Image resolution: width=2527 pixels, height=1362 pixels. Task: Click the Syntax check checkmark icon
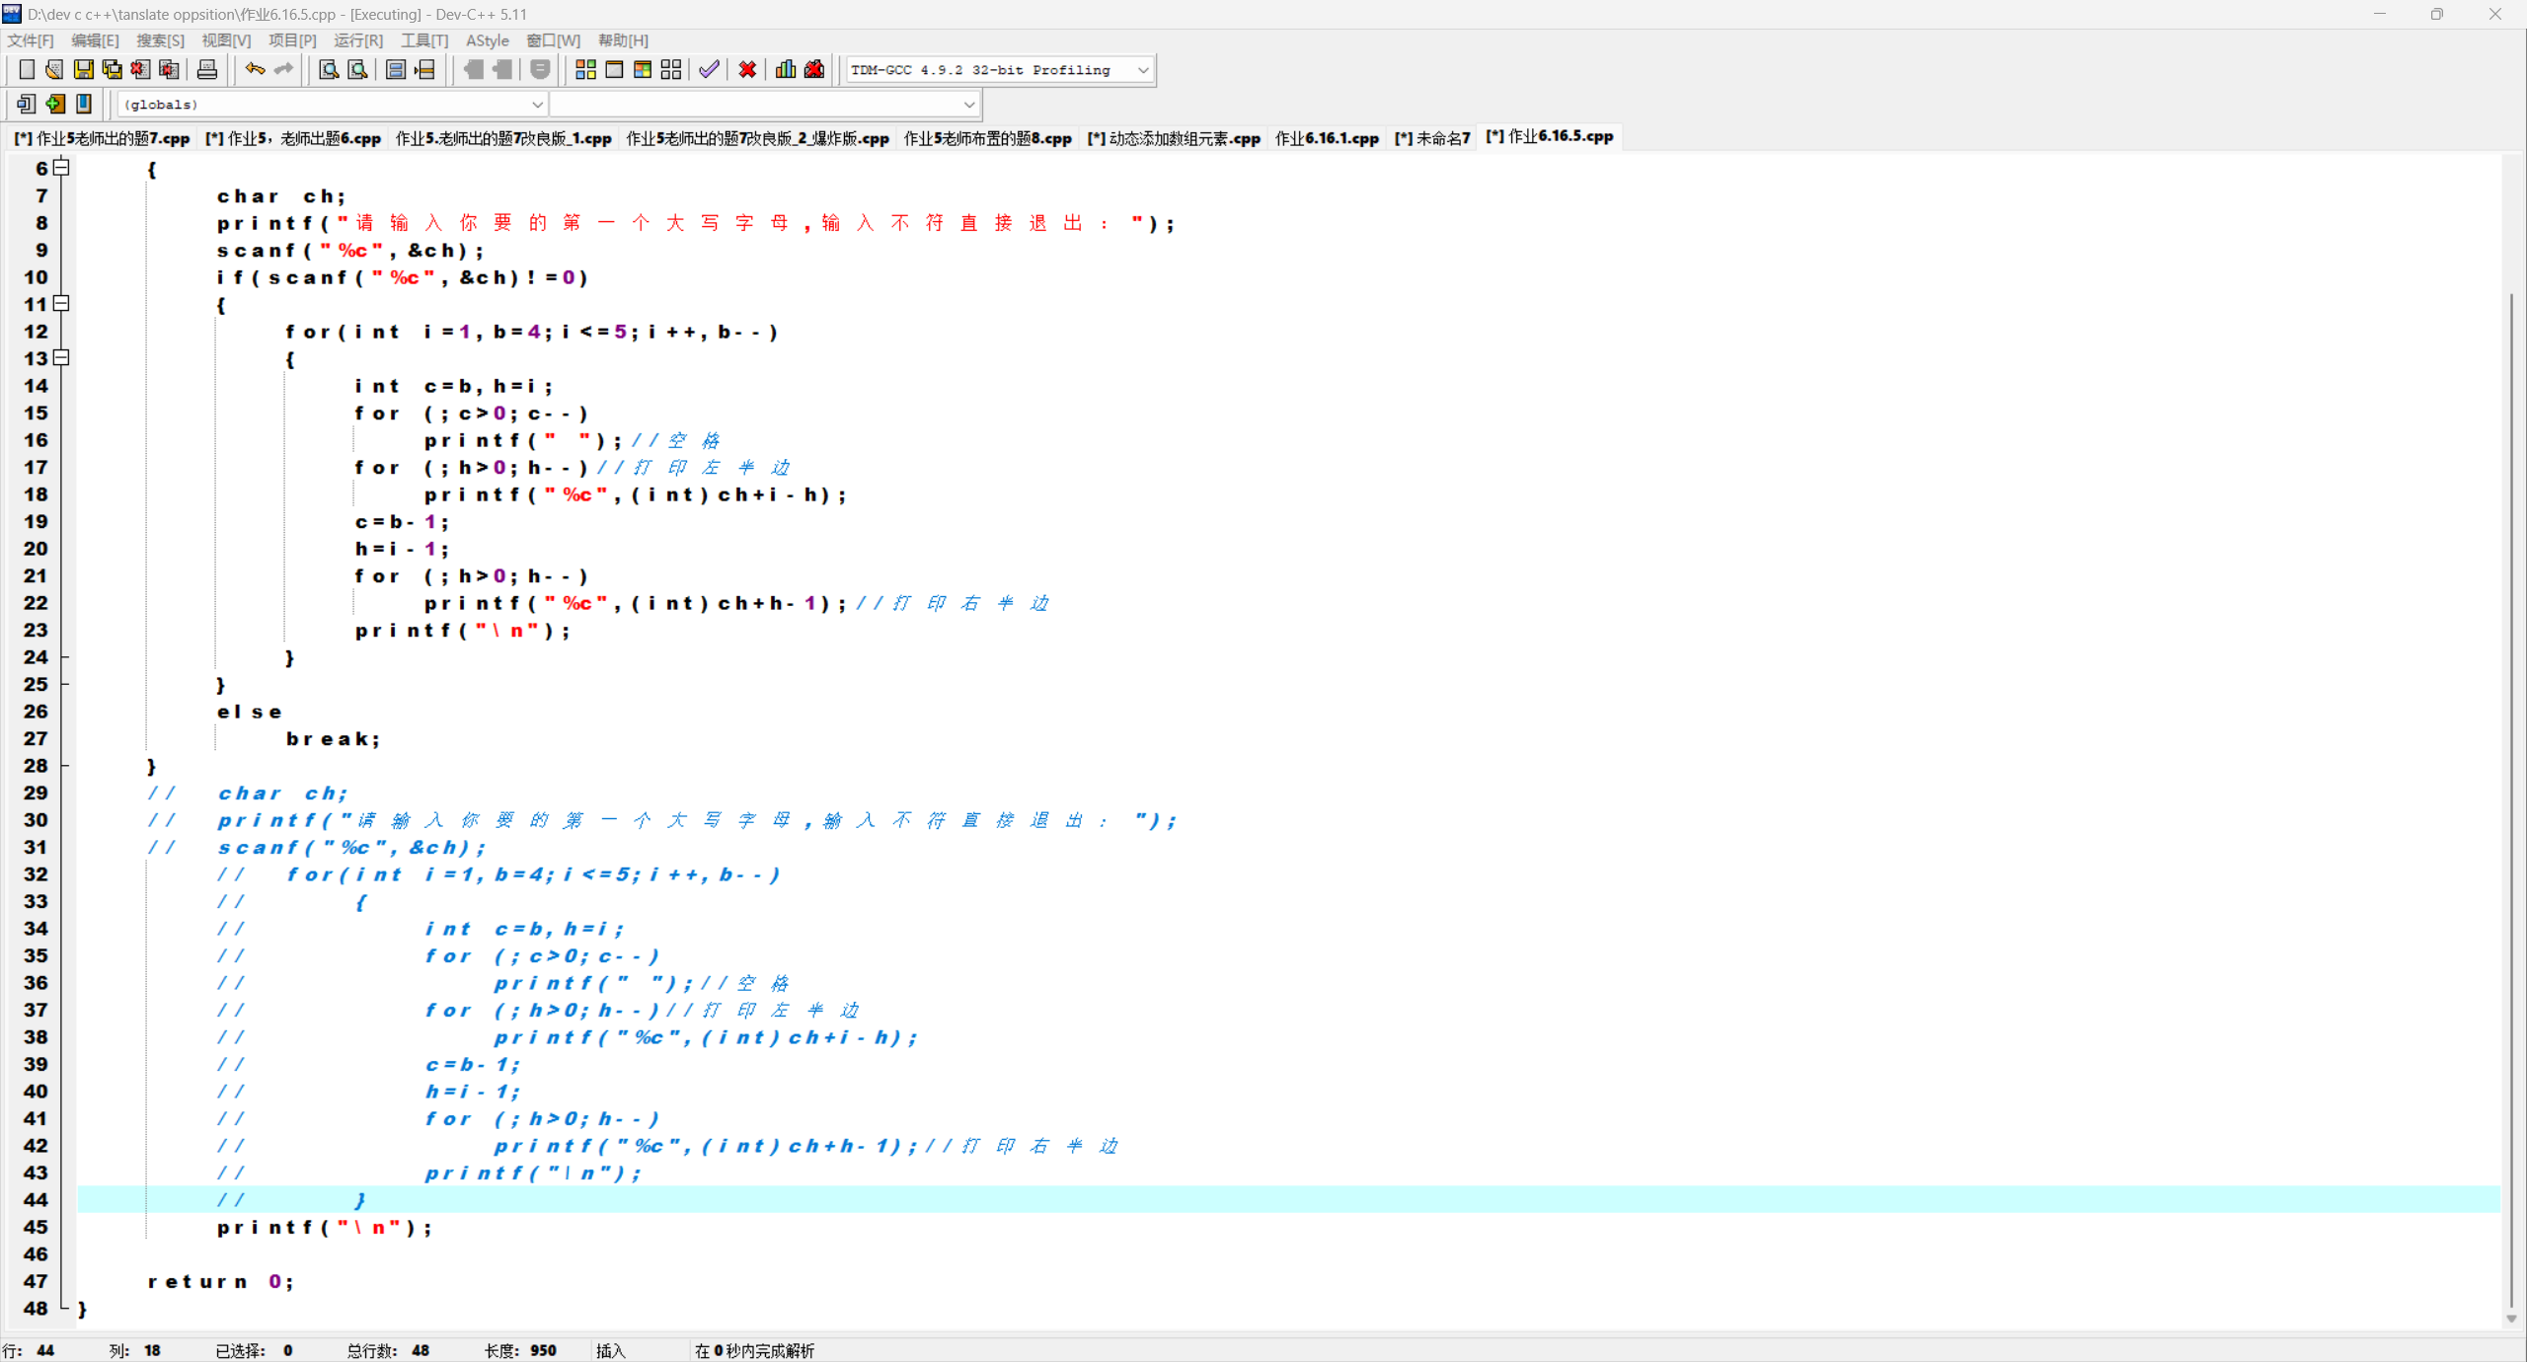[x=709, y=69]
